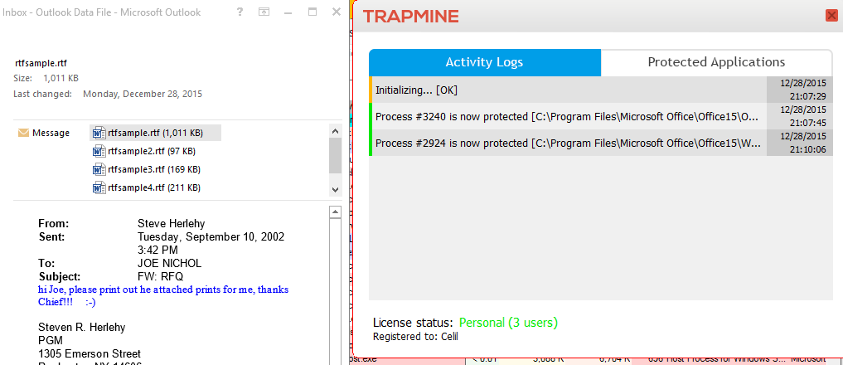843x365 pixels.
Task: Click the Word icon next to rtfsample.rtf
Action: 99,133
